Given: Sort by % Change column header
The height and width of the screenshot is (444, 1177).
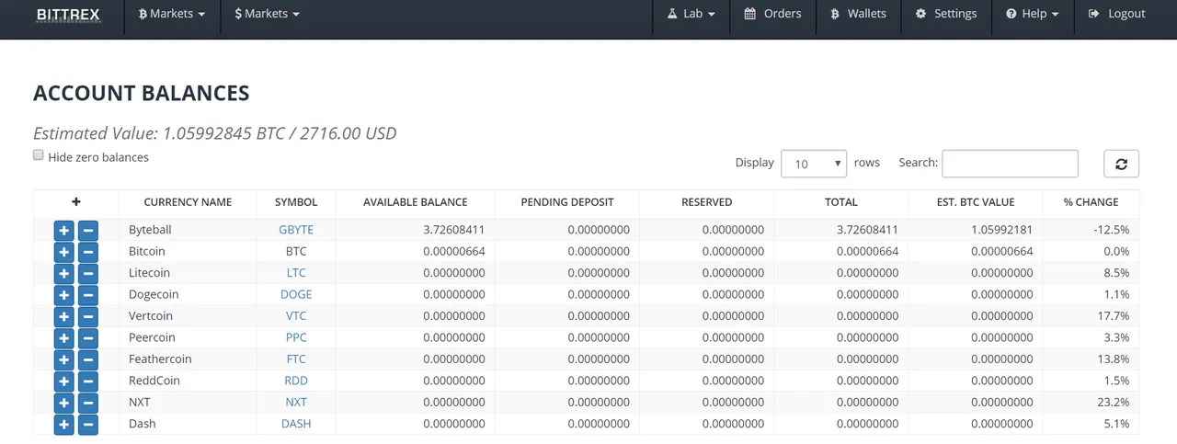Looking at the screenshot, I should 1091,202.
